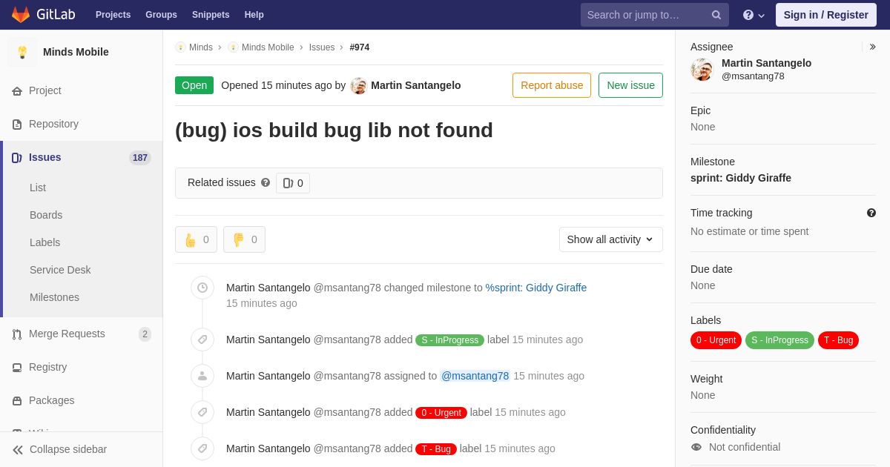The width and height of the screenshot is (890, 467).
Task: Click Martin Santangelo author name in header
Action: point(416,85)
